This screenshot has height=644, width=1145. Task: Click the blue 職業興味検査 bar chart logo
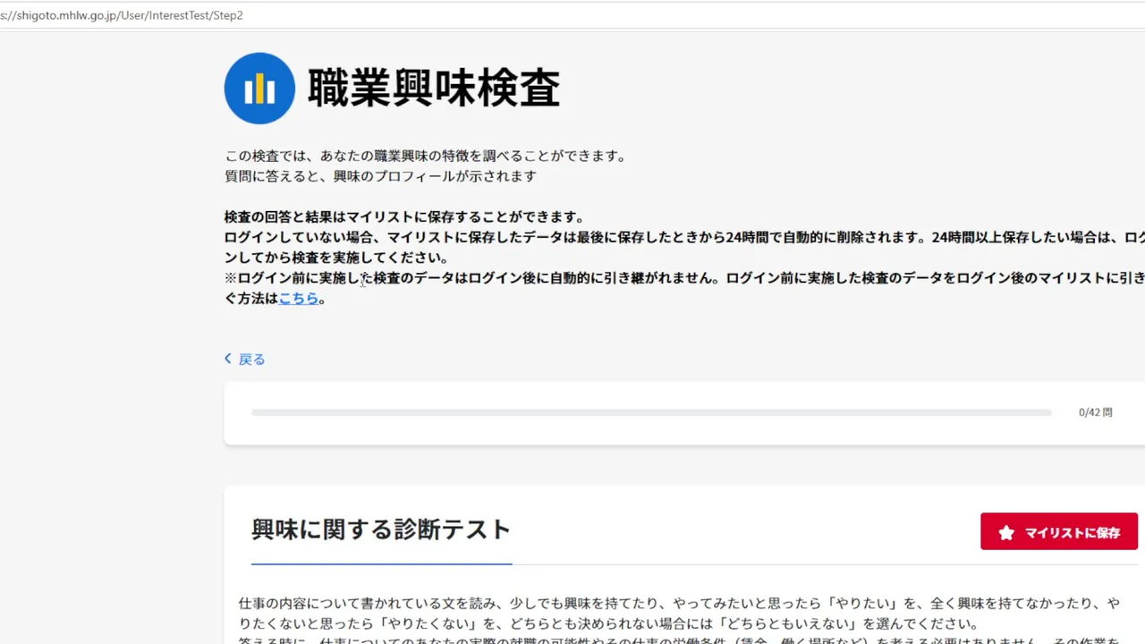[259, 88]
